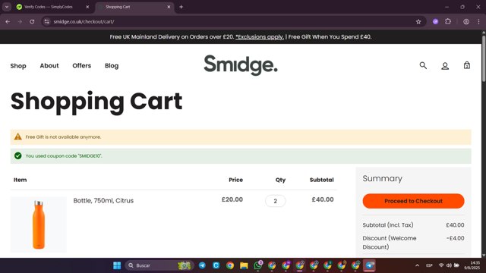486x273 pixels.
Task: Open the Chrome three-dot menu
Action: pyautogui.click(x=478, y=22)
